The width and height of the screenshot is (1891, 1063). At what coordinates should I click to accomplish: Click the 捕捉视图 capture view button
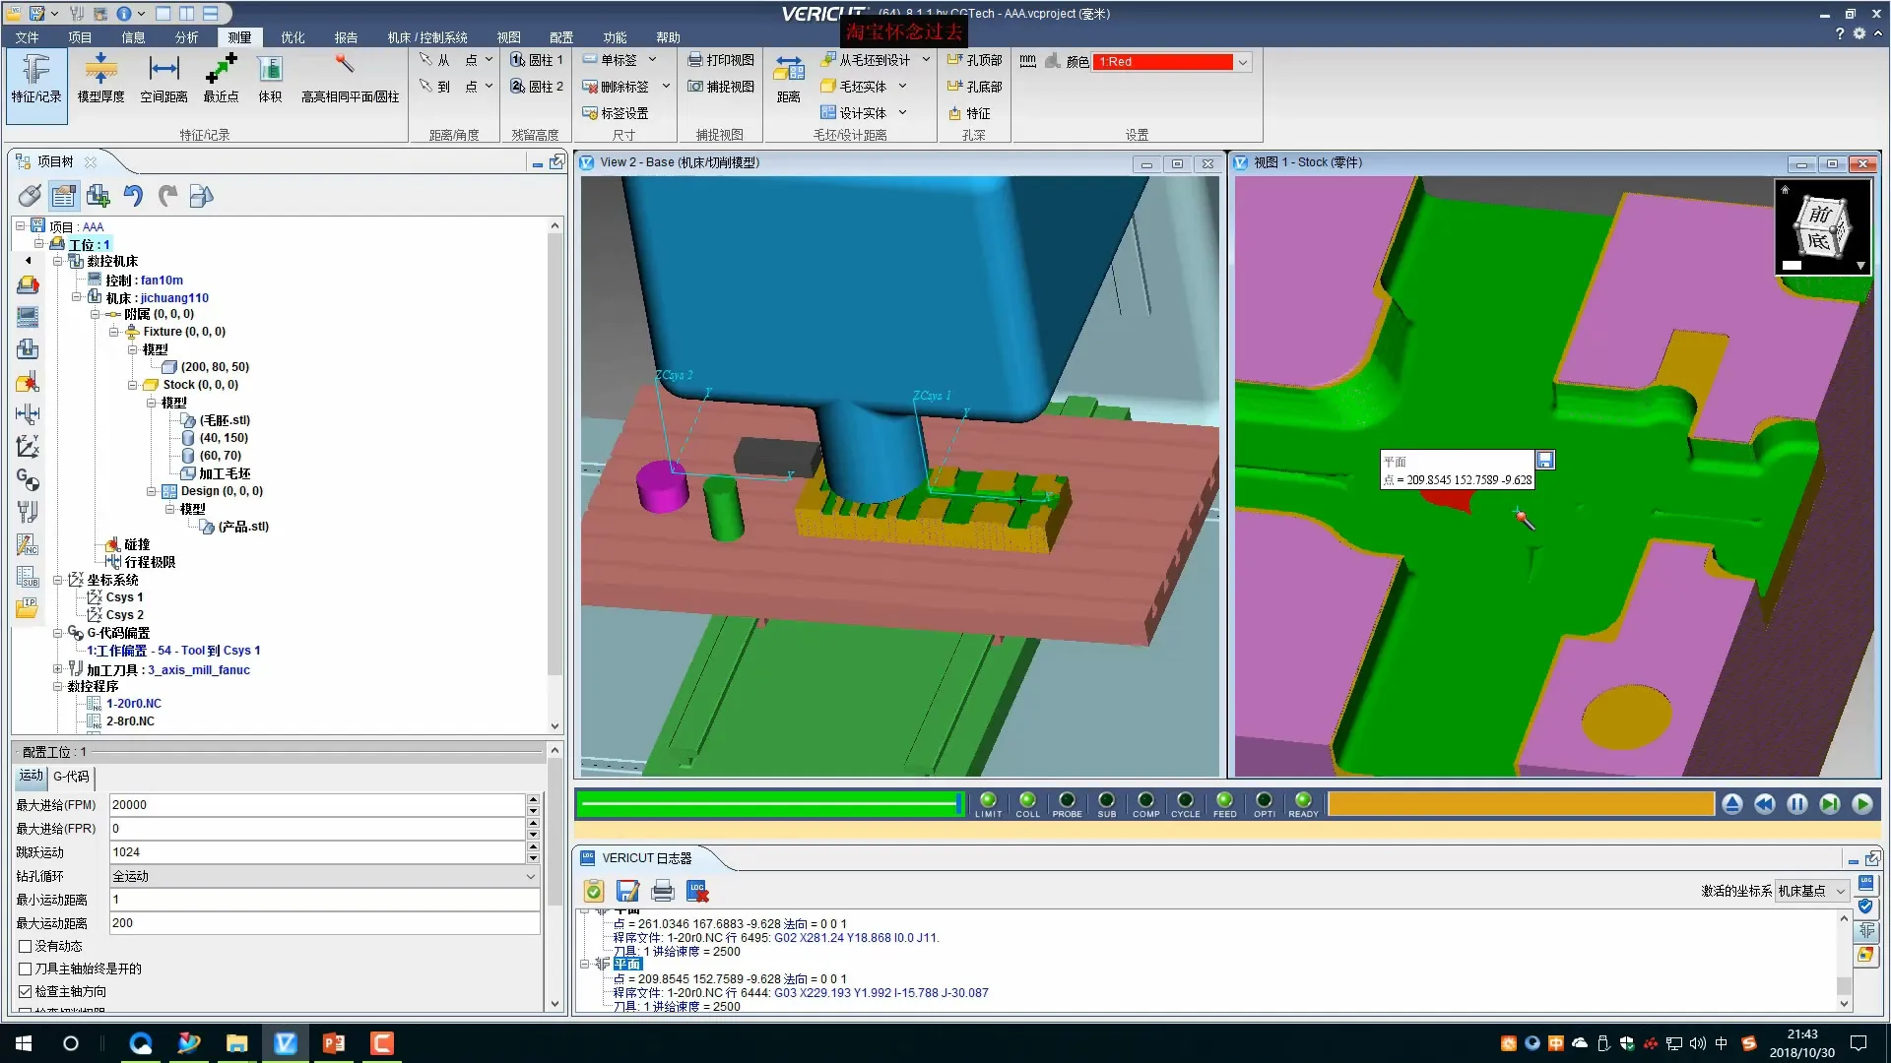721,87
